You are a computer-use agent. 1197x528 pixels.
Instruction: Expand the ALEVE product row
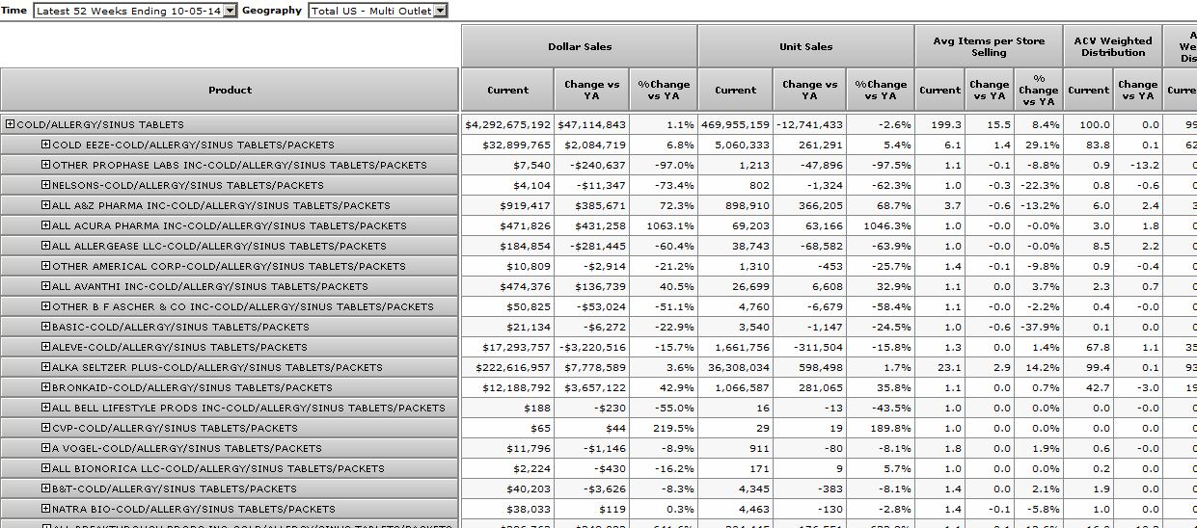[x=45, y=347]
